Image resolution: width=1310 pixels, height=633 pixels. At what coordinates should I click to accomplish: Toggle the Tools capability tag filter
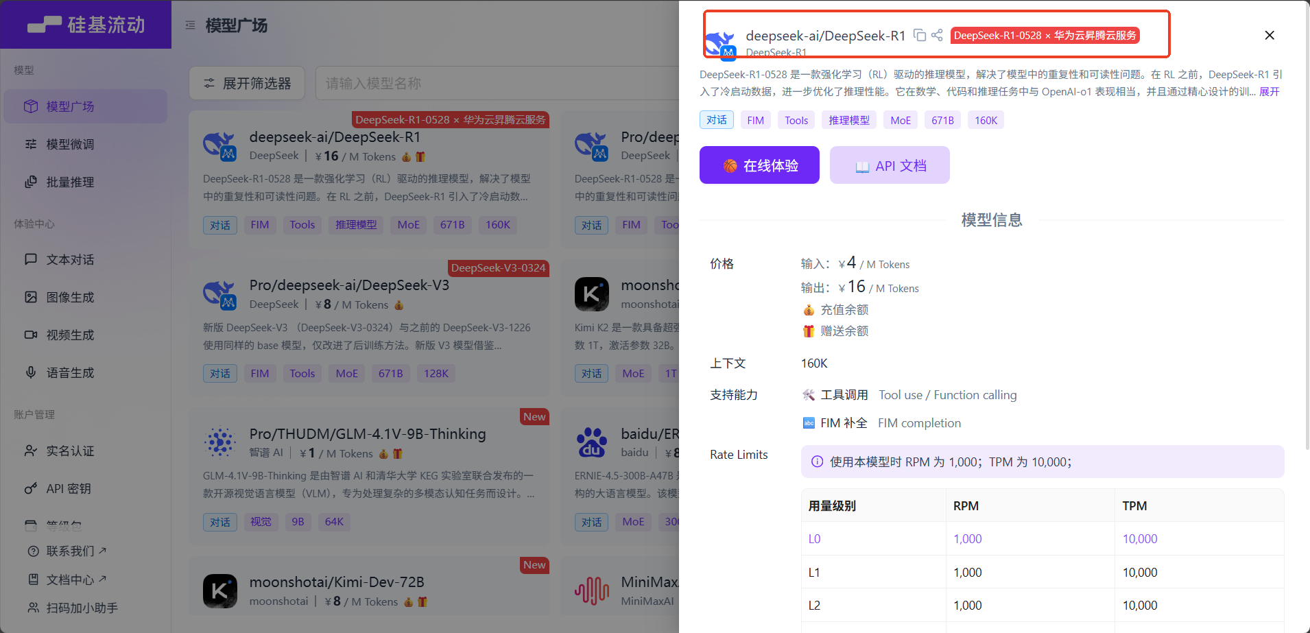click(x=796, y=119)
